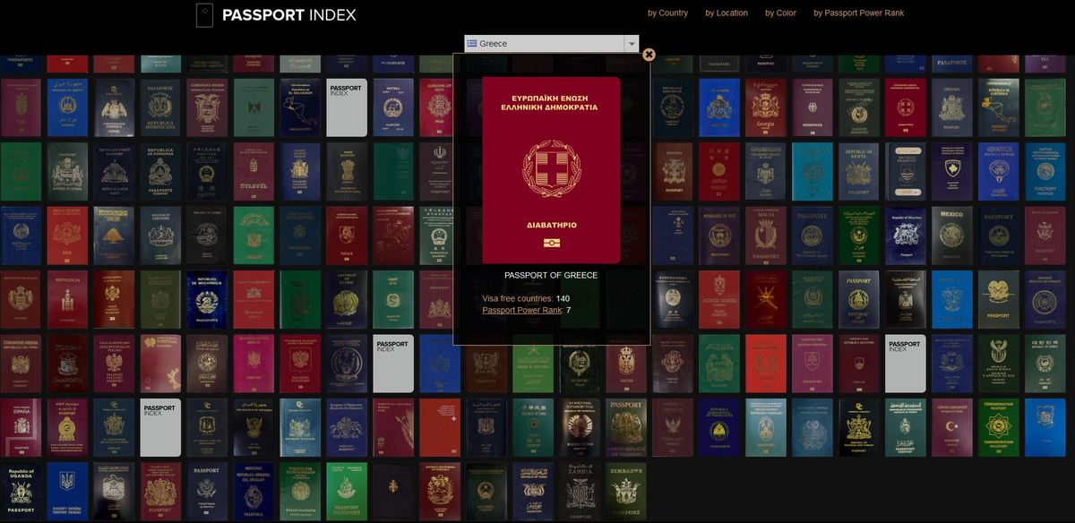1075x523 pixels.
Task: Open the España passport thumbnail
Action: (x=21, y=428)
